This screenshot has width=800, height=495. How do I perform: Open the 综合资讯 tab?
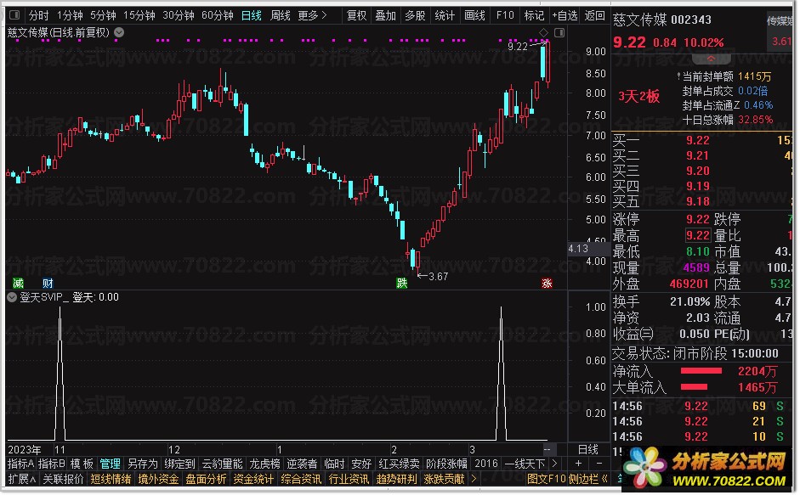tap(301, 479)
